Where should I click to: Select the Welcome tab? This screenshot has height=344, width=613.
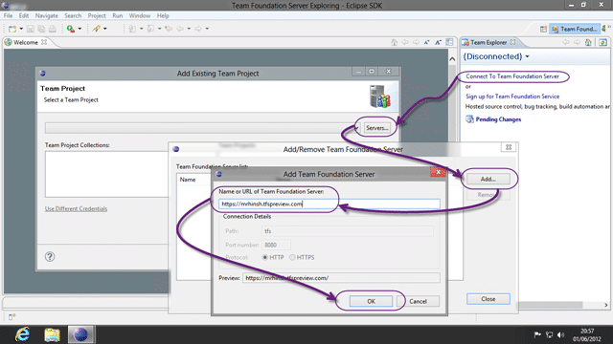pyautogui.click(x=26, y=42)
